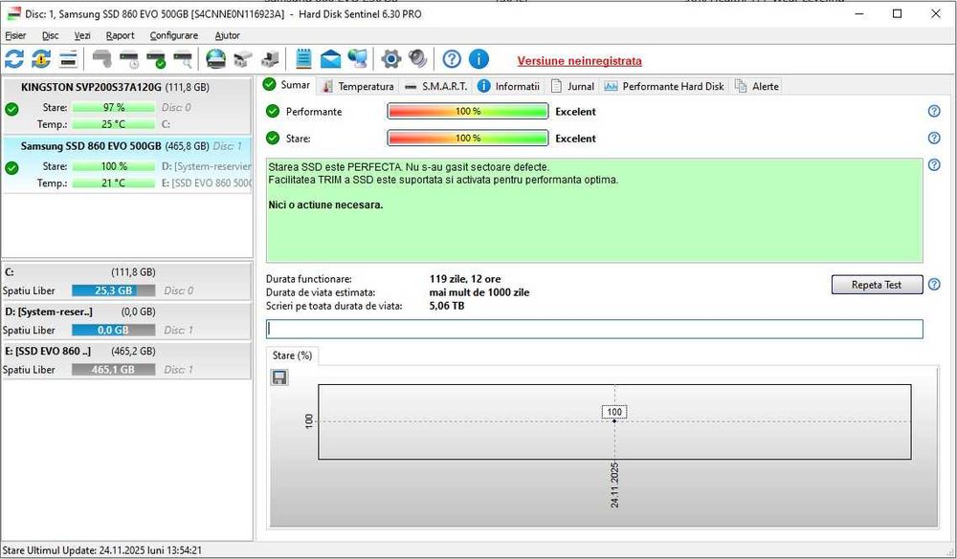The width and height of the screenshot is (957, 559).
Task: Click the blue envelope email icon
Action: (x=331, y=59)
